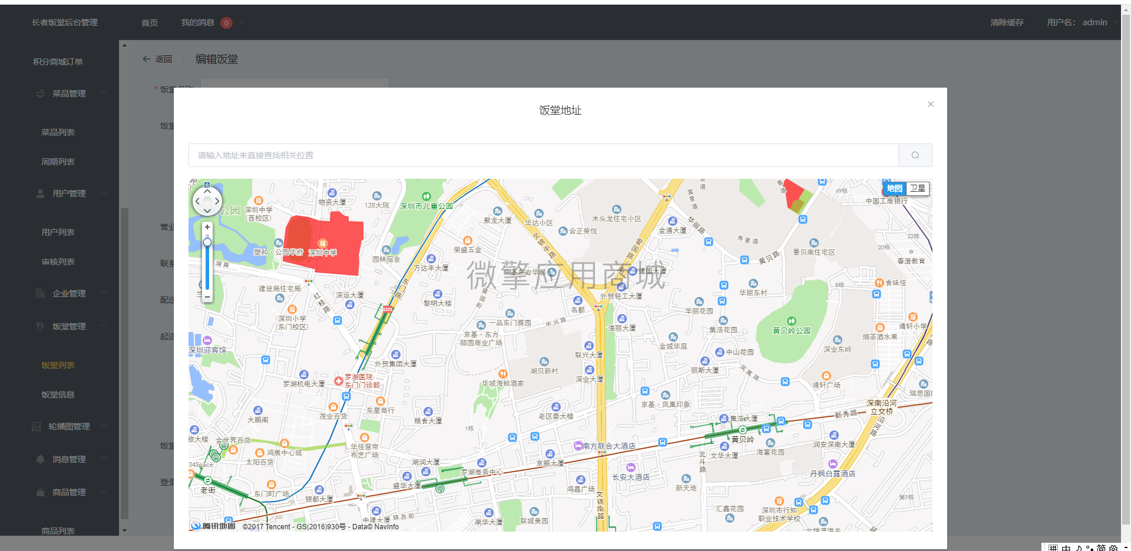Switch map to 地图 view
The width and height of the screenshot is (1131, 551).
[894, 188]
